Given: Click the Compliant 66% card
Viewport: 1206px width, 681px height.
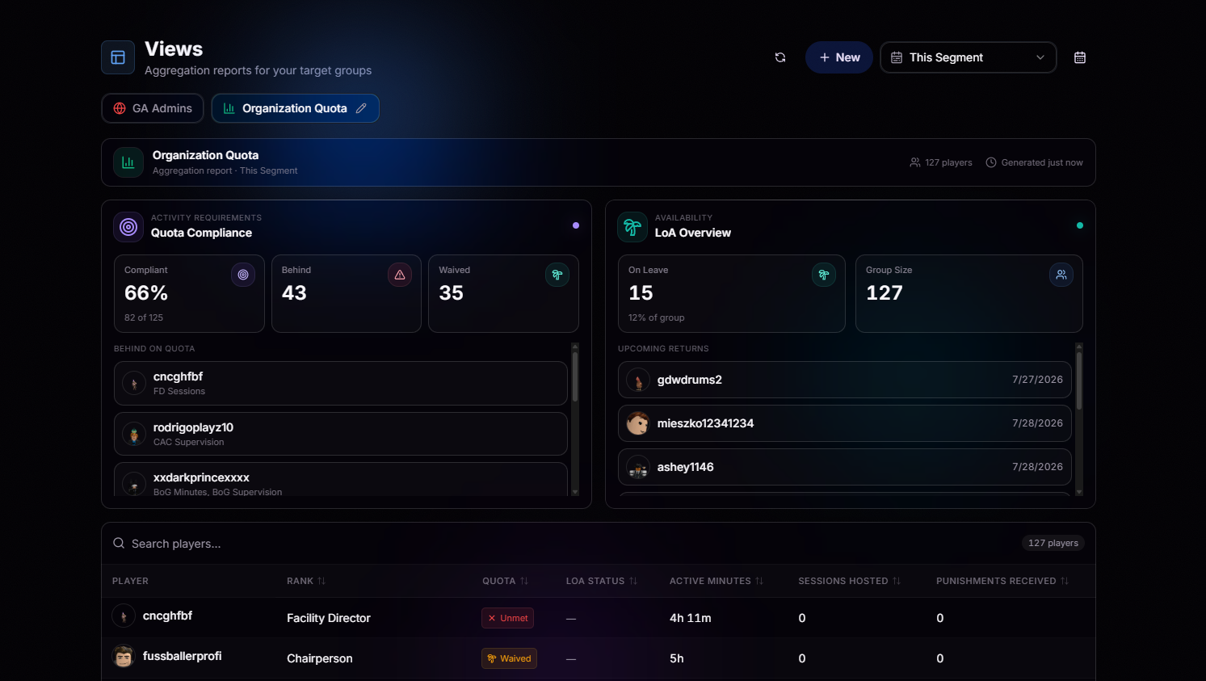Looking at the screenshot, I should [x=189, y=294].
